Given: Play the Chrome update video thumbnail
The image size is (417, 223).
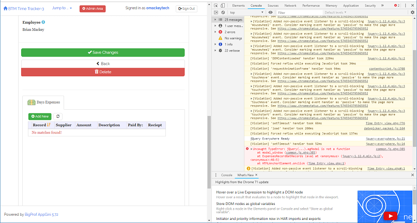Looking at the screenshot, I should pos(391,216).
